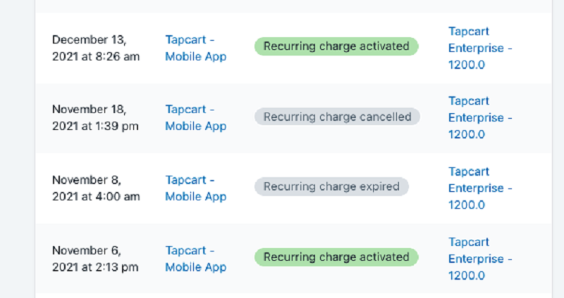Select the December 13, 2021 at 8:26 am date

95,48
